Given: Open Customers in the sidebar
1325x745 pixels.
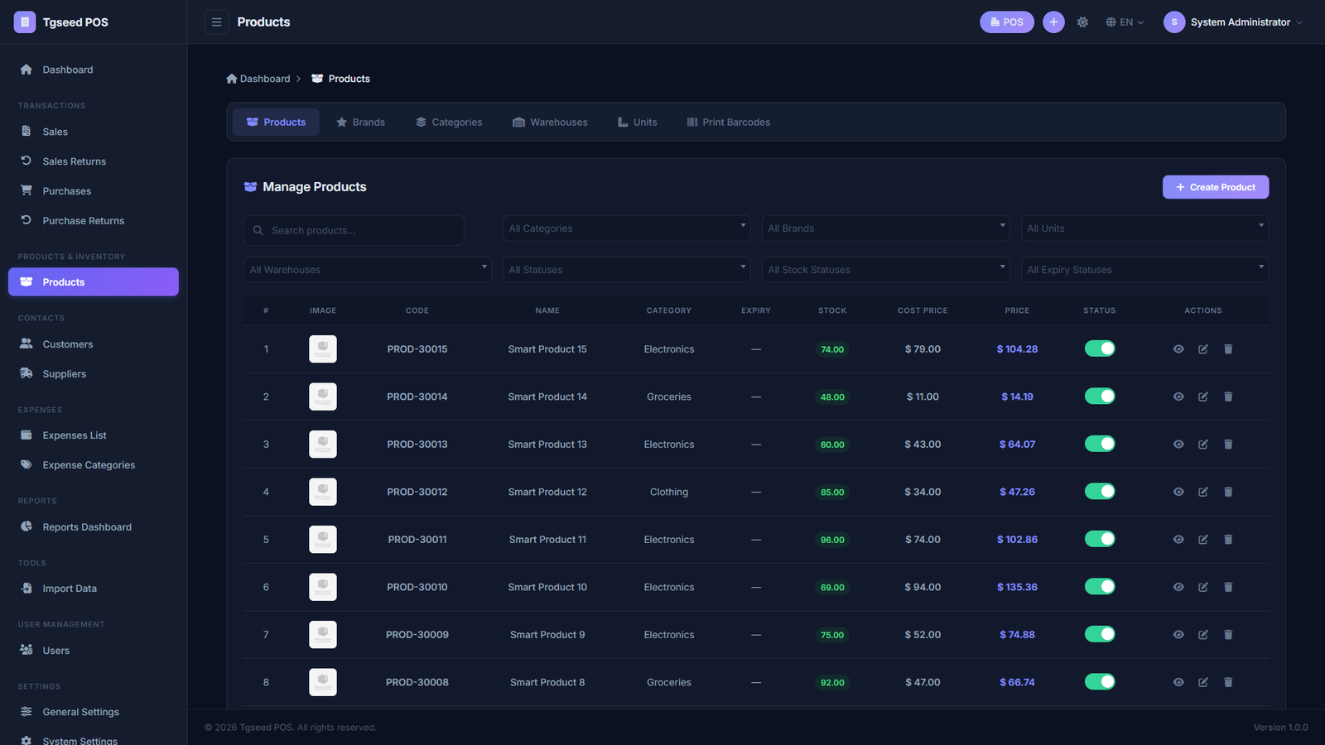Looking at the screenshot, I should (94, 344).
